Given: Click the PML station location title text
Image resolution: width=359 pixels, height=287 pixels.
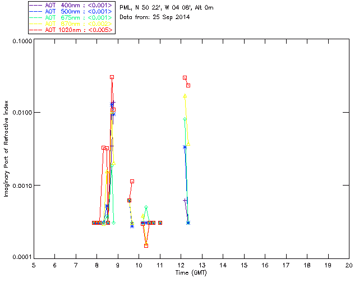Looking at the screenshot, I should (167, 8).
